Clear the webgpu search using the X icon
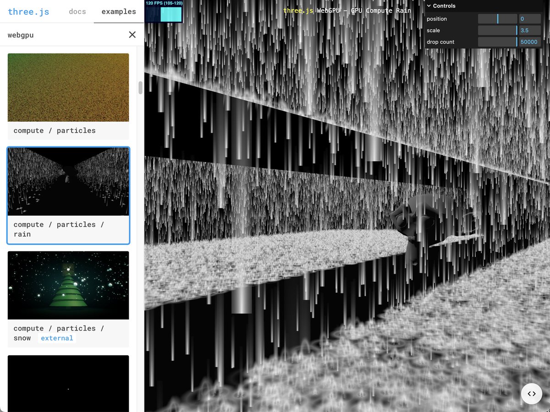Viewport: 550px width, 412px height. point(132,34)
